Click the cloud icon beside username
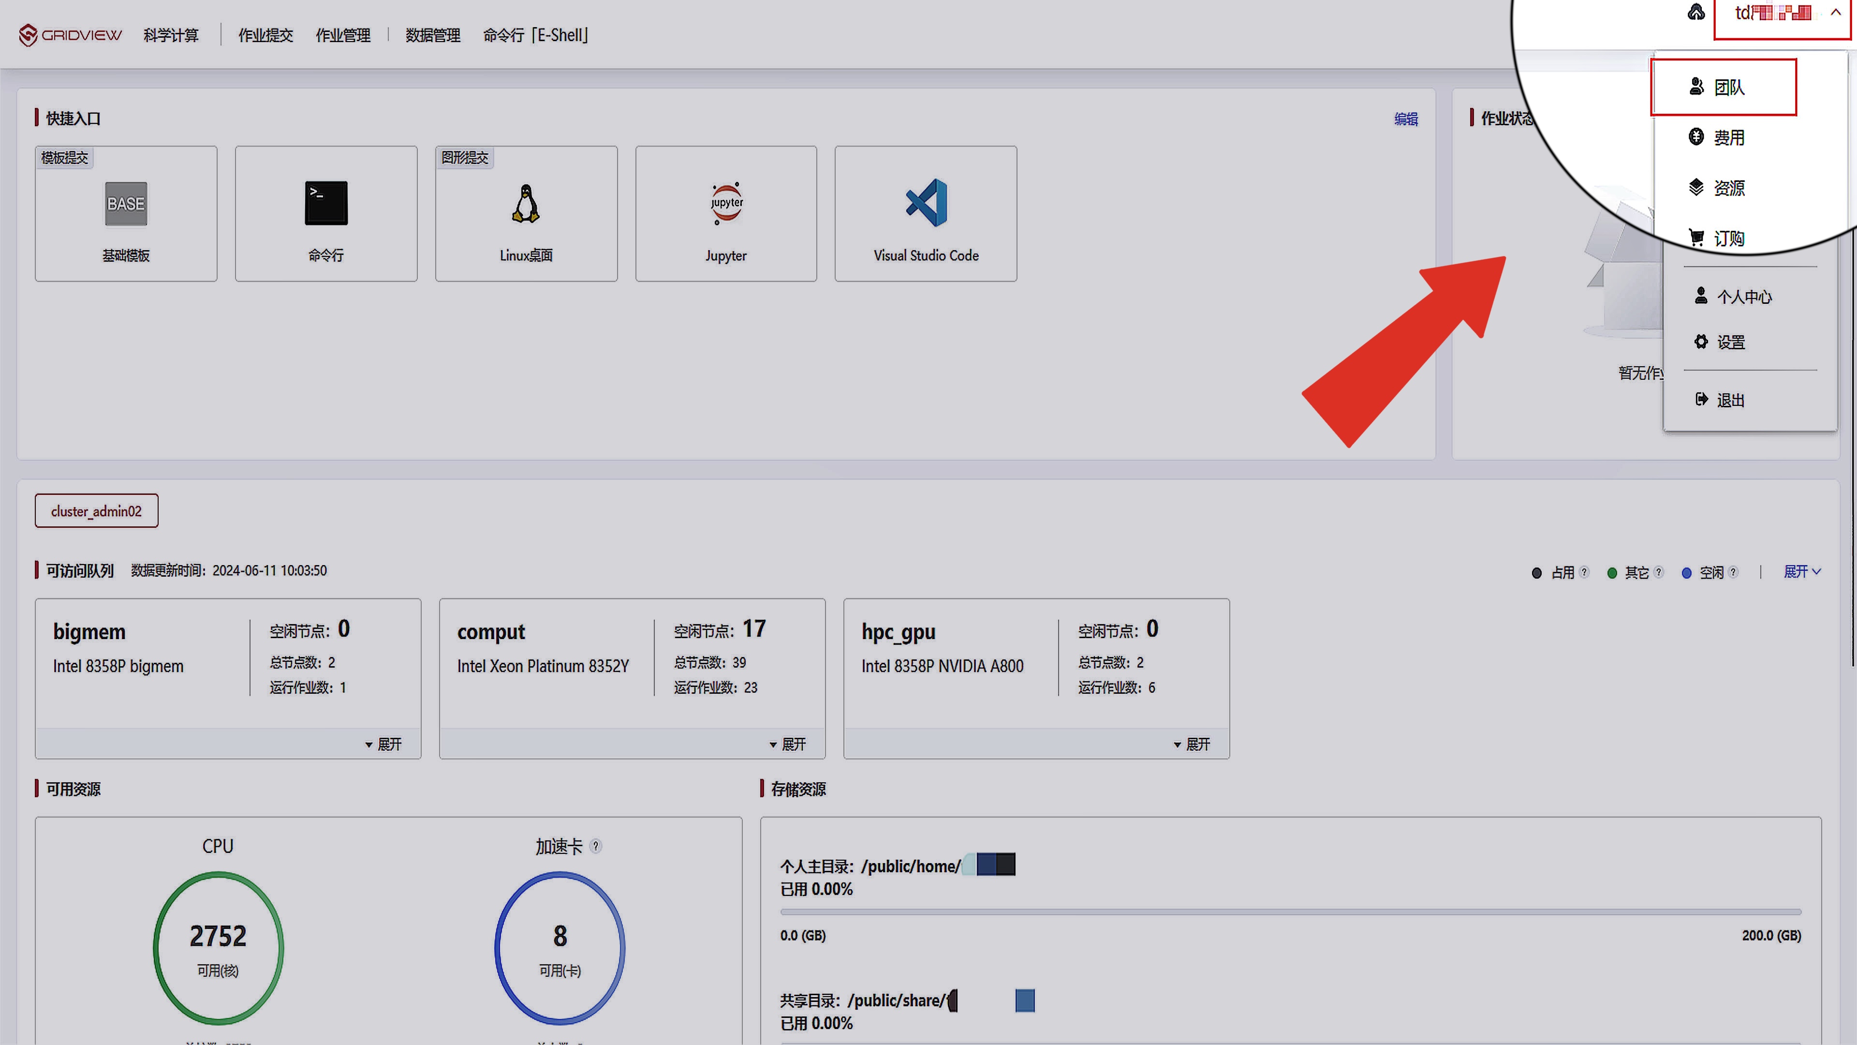The image size is (1857, 1045). pos(1696,12)
